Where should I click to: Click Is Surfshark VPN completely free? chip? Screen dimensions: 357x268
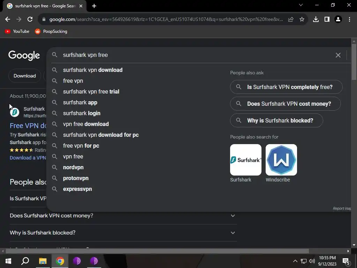click(286, 87)
